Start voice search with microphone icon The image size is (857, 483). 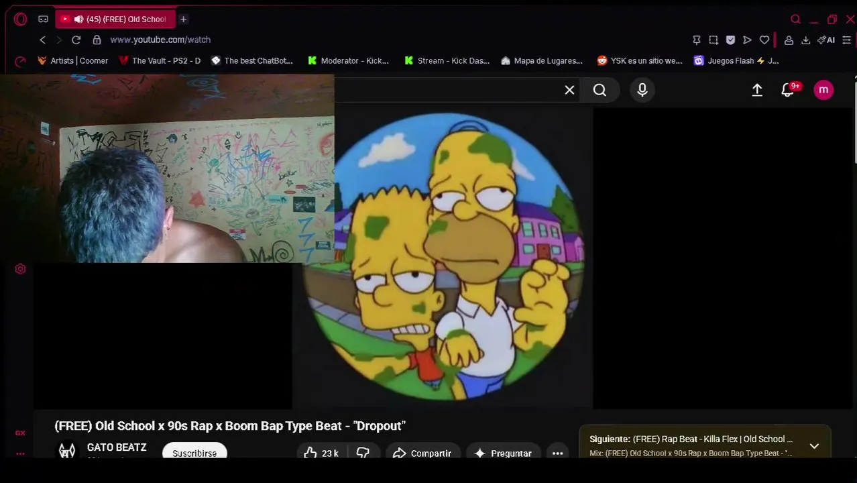(x=642, y=90)
